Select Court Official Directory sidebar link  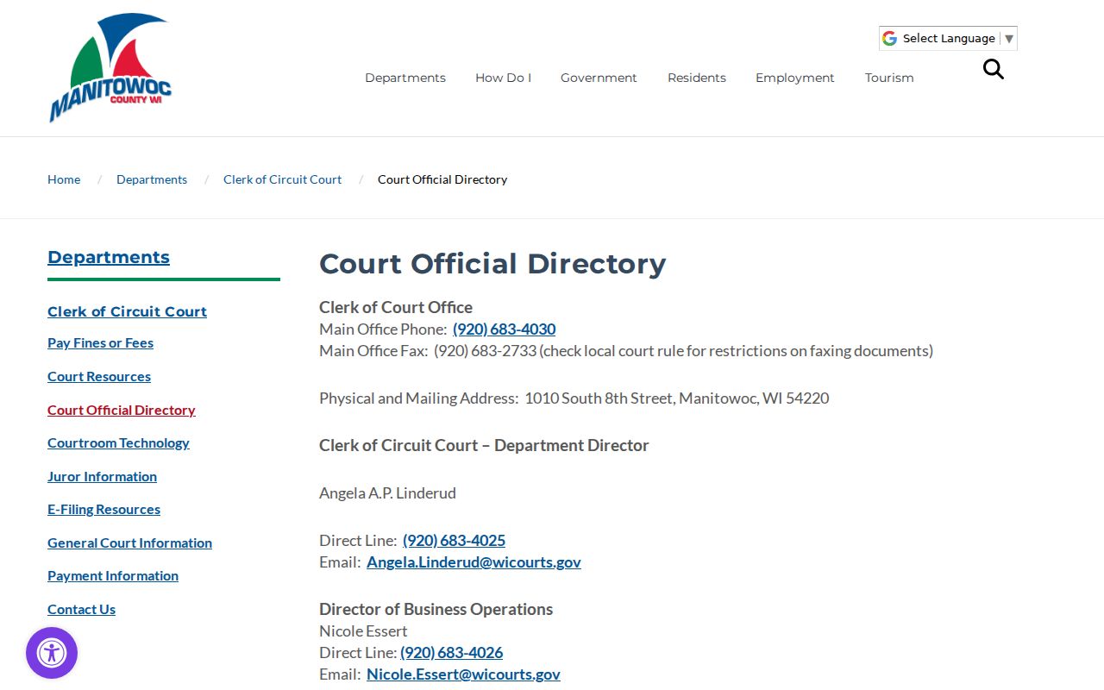click(x=122, y=411)
